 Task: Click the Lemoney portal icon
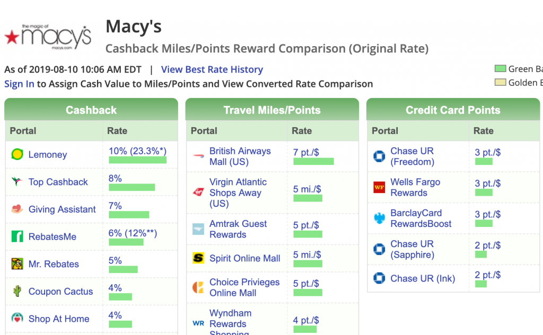[x=17, y=154]
